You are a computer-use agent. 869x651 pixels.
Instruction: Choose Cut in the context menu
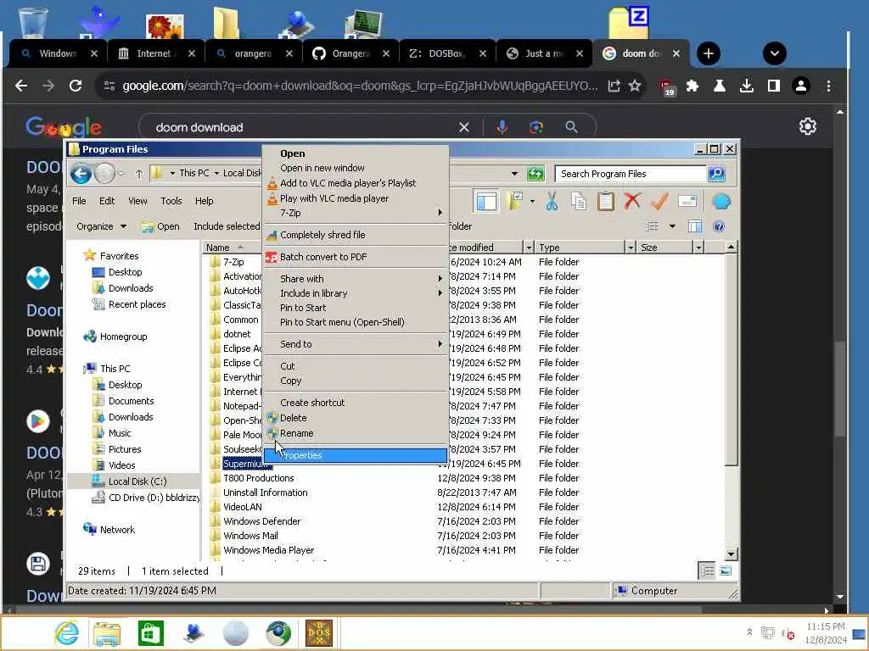[288, 366]
